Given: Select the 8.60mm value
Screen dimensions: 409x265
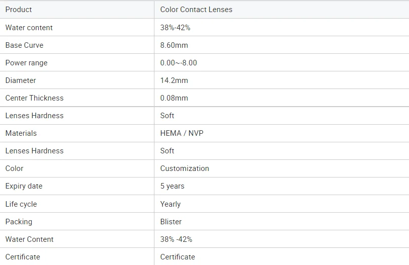Looking at the screenshot, I should (x=174, y=45).
